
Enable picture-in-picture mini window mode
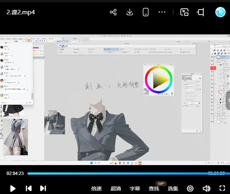(184, 12)
